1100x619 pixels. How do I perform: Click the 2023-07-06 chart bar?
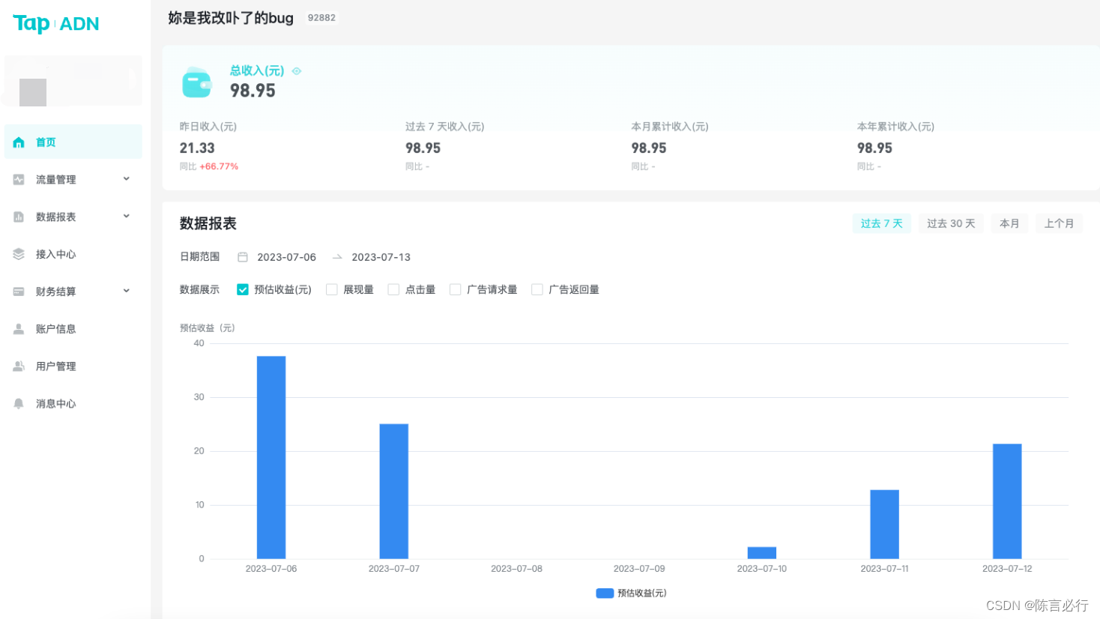click(271, 457)
